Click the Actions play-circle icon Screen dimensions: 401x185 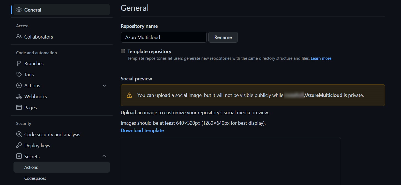coord(19,85)
